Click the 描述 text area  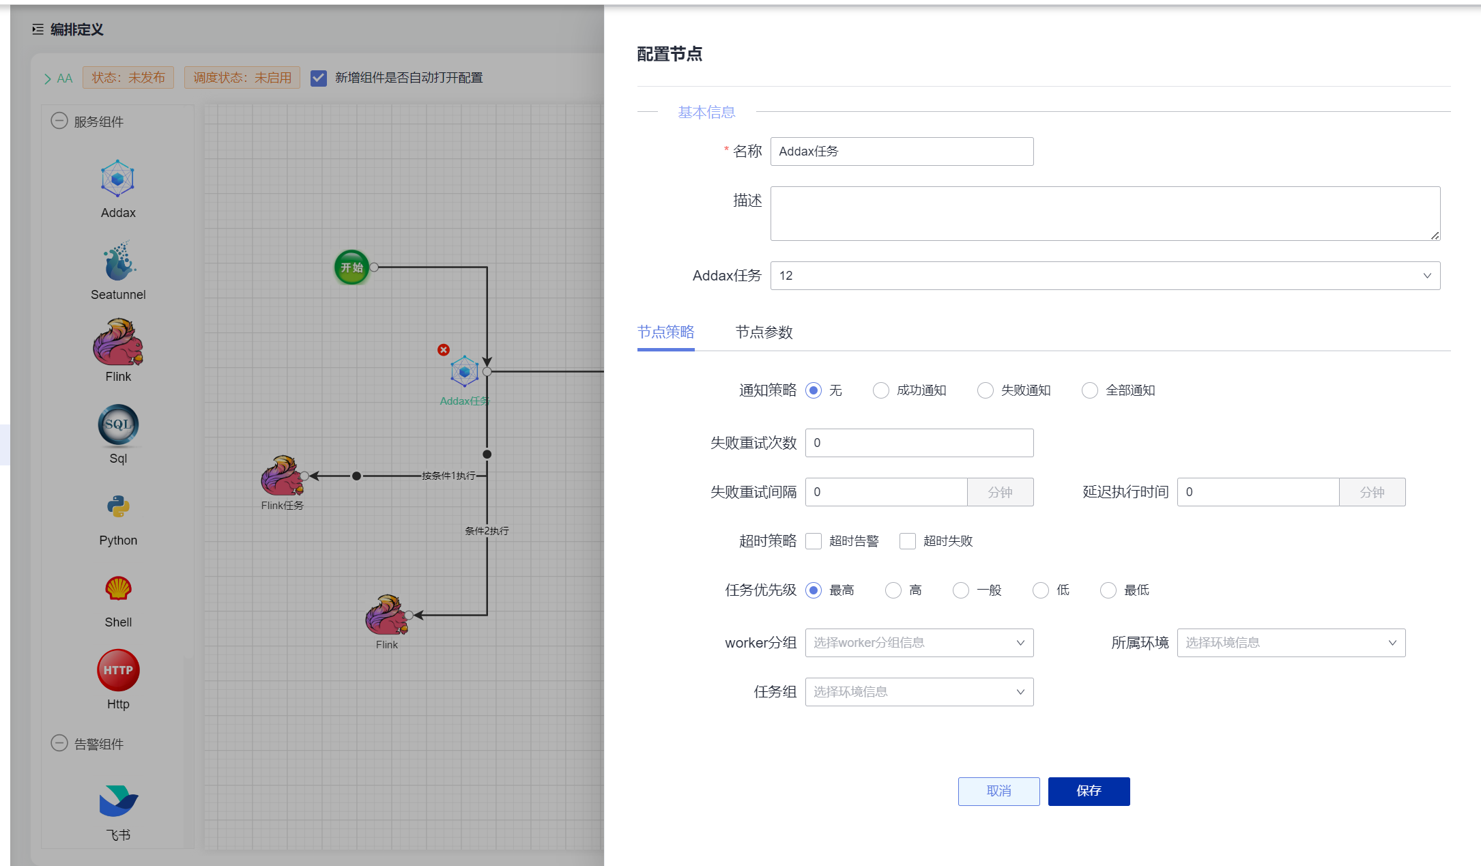click(x=1105, y=214)
